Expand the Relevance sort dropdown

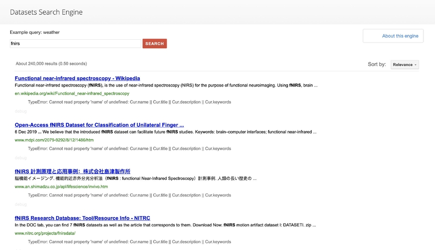coord(405,64)
